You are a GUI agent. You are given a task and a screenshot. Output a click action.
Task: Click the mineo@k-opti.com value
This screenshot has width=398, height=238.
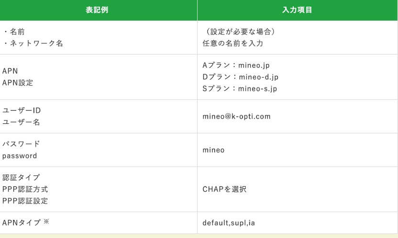coord(236,116)
